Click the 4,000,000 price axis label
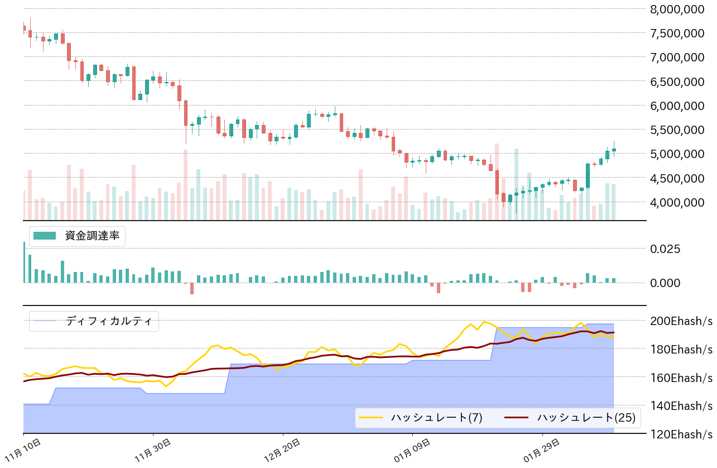This screenshot has height=468, width=717. pyautogui.click(x=678, y=202)
